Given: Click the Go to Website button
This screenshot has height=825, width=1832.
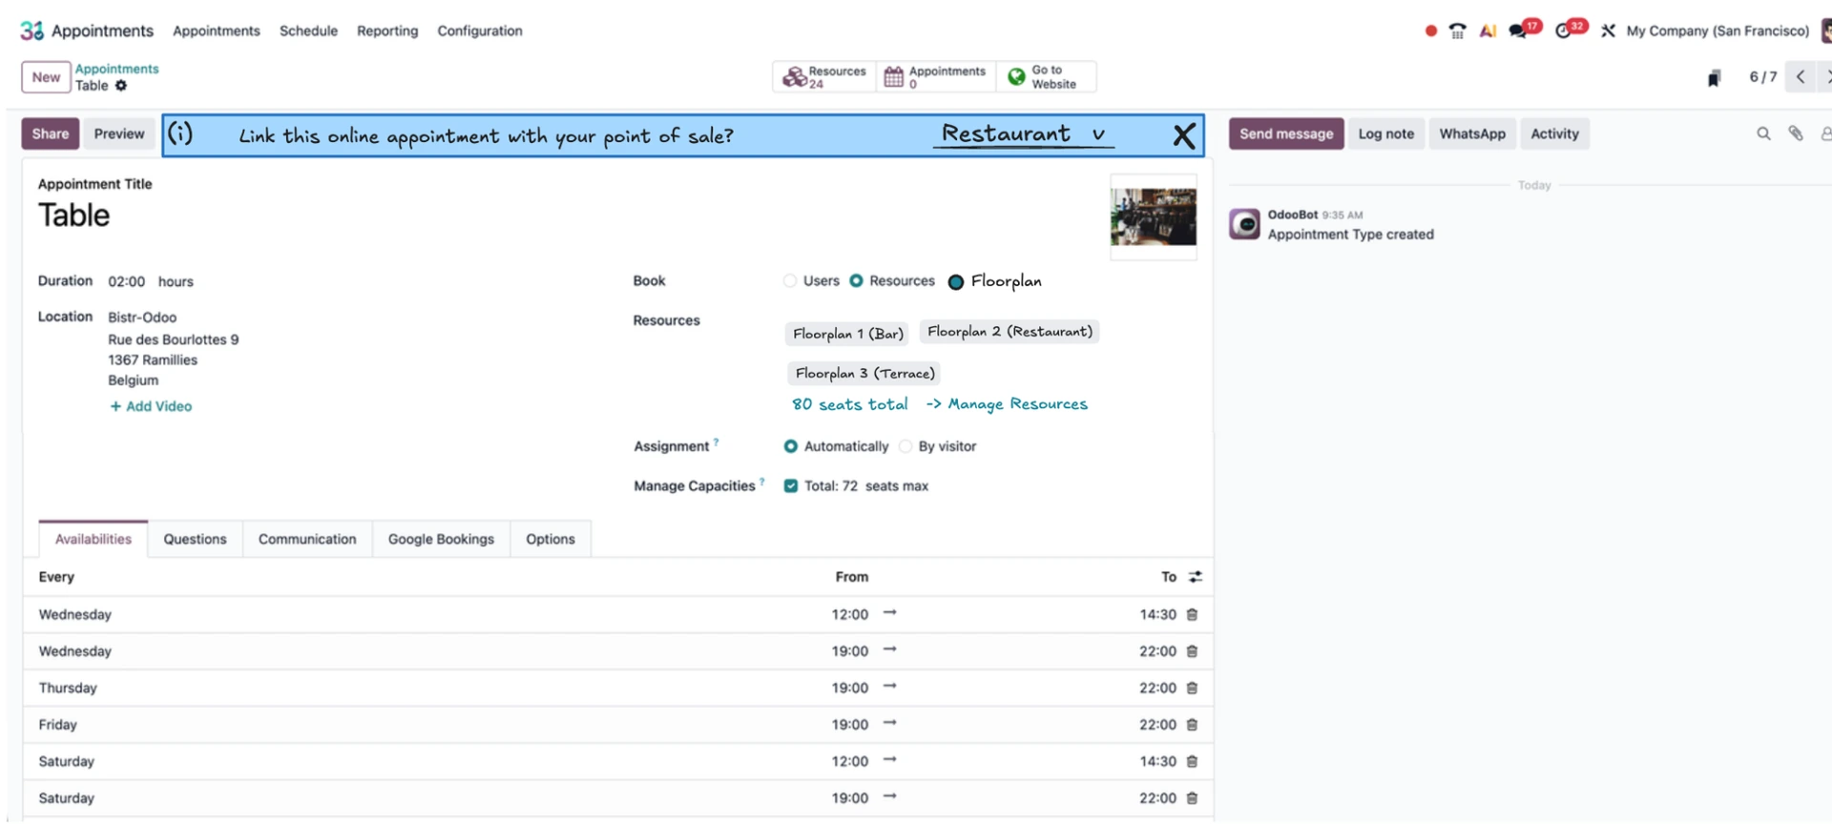Looking at the screenshot, I should [x=1046, y=77].
